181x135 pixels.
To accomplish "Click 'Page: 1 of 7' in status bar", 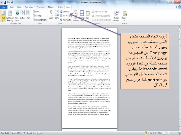I will (5, 133).
